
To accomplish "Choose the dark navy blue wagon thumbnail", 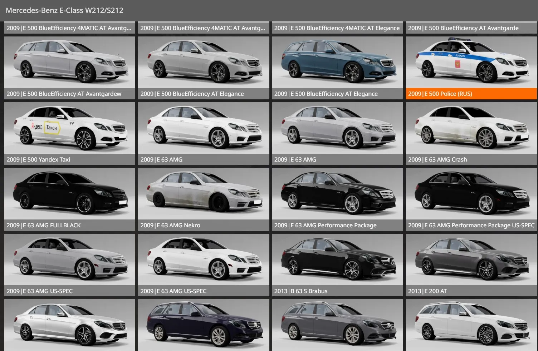I will (204, 325).
